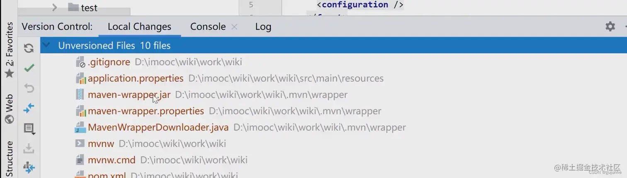Click the configuration tag in editor
Viewport: 627px width, 178px height.
(x=360, y=5)
